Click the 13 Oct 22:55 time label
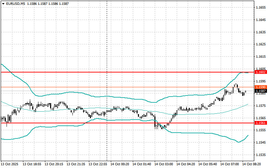268x168 pixels. point(98,164)
